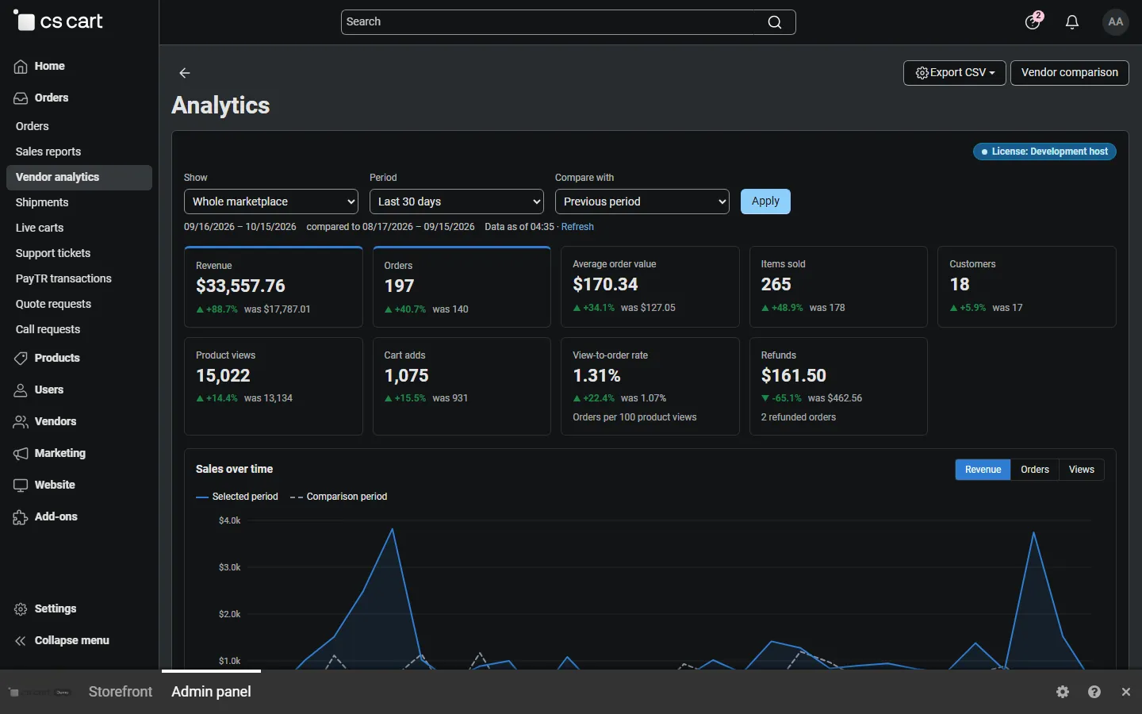Click License: Development host badge
This screenshot has width=1142, height=714.
click(1044, 152)
